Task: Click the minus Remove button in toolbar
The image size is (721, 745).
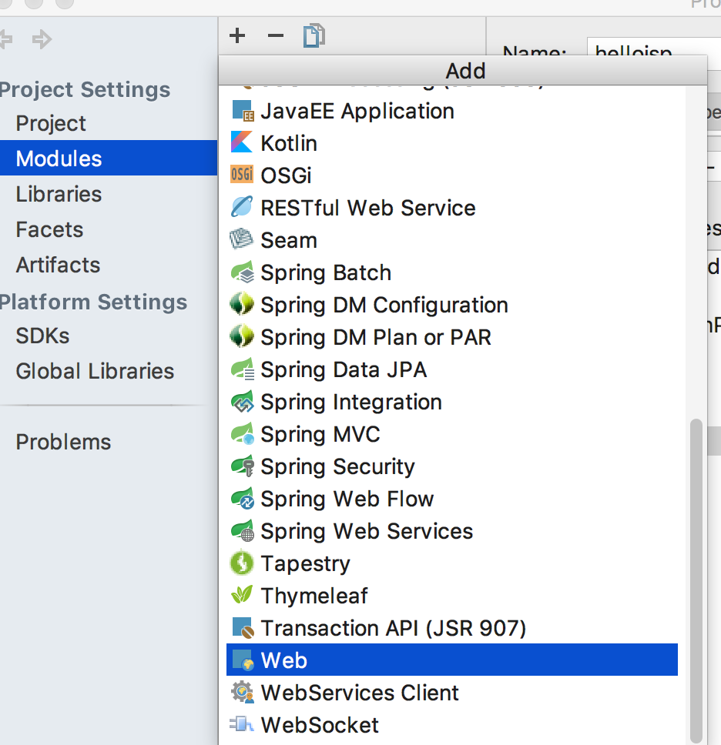Action: click(275, 35)
